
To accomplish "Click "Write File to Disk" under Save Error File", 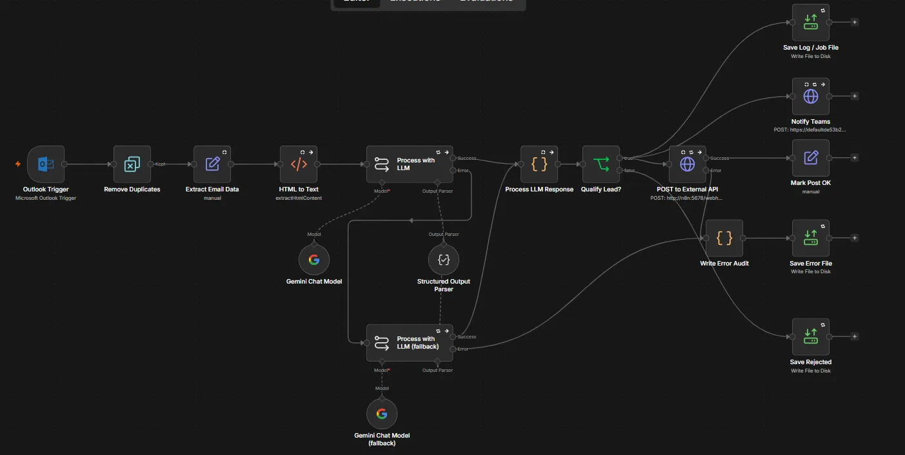I will 811,271.
